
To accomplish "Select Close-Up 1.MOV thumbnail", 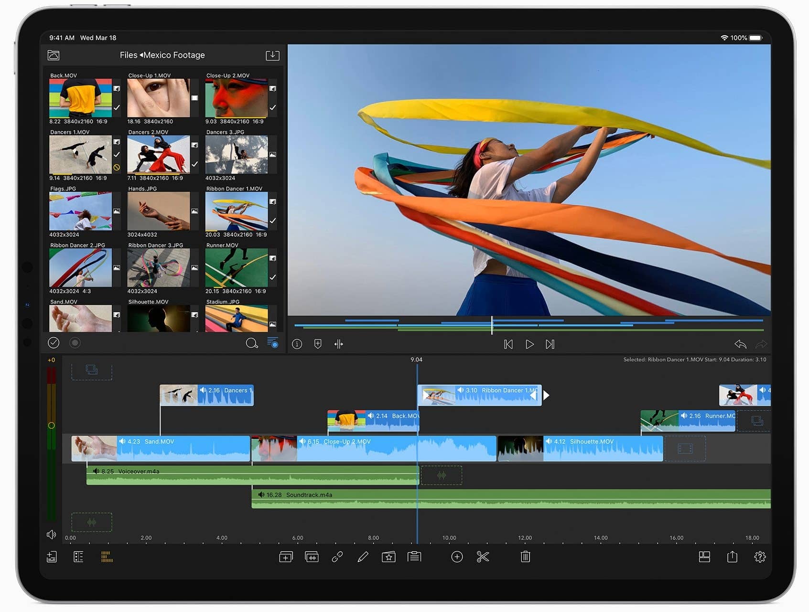I will point(159,98).
